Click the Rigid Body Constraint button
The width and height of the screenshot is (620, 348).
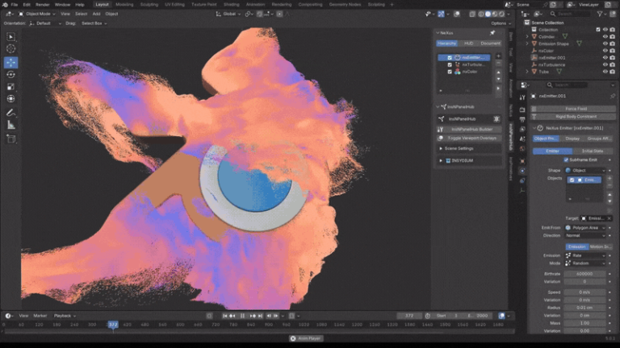(572, 116)
